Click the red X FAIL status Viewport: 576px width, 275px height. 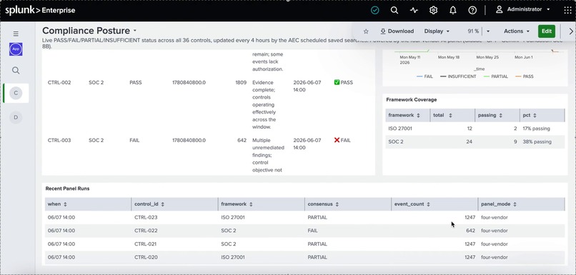[x=342, y=140]
